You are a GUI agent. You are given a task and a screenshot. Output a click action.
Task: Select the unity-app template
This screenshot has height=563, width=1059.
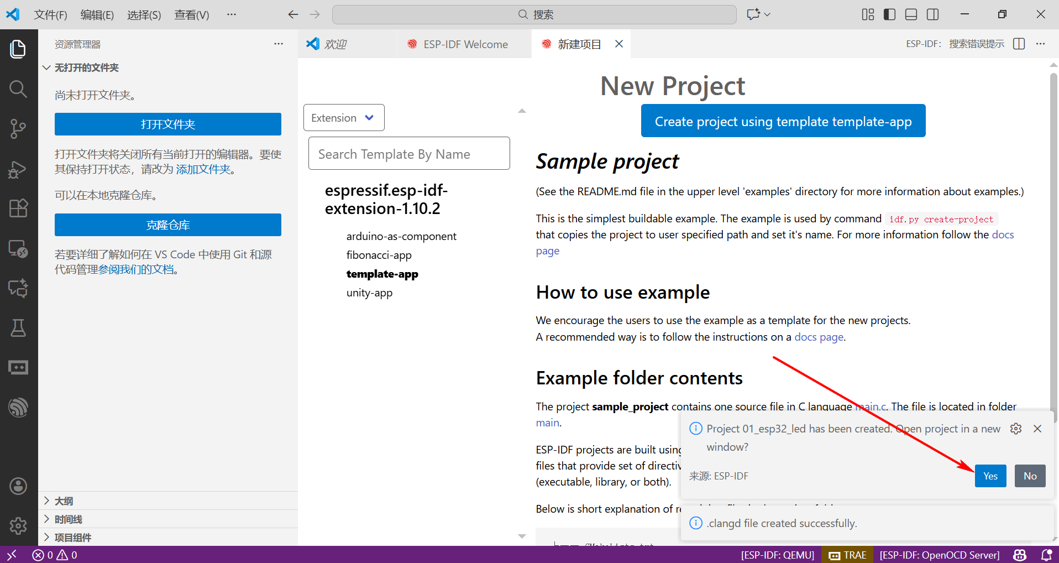[x=369, y=293]
